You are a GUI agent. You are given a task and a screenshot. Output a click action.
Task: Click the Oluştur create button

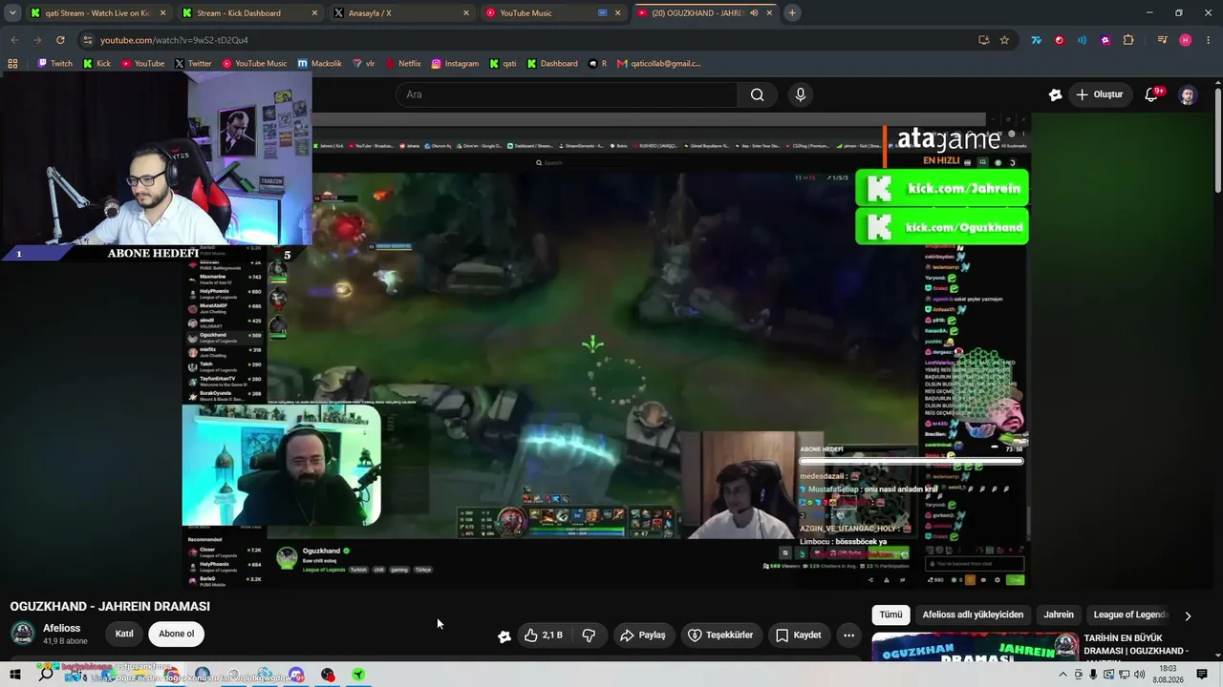click(1099, 94)
